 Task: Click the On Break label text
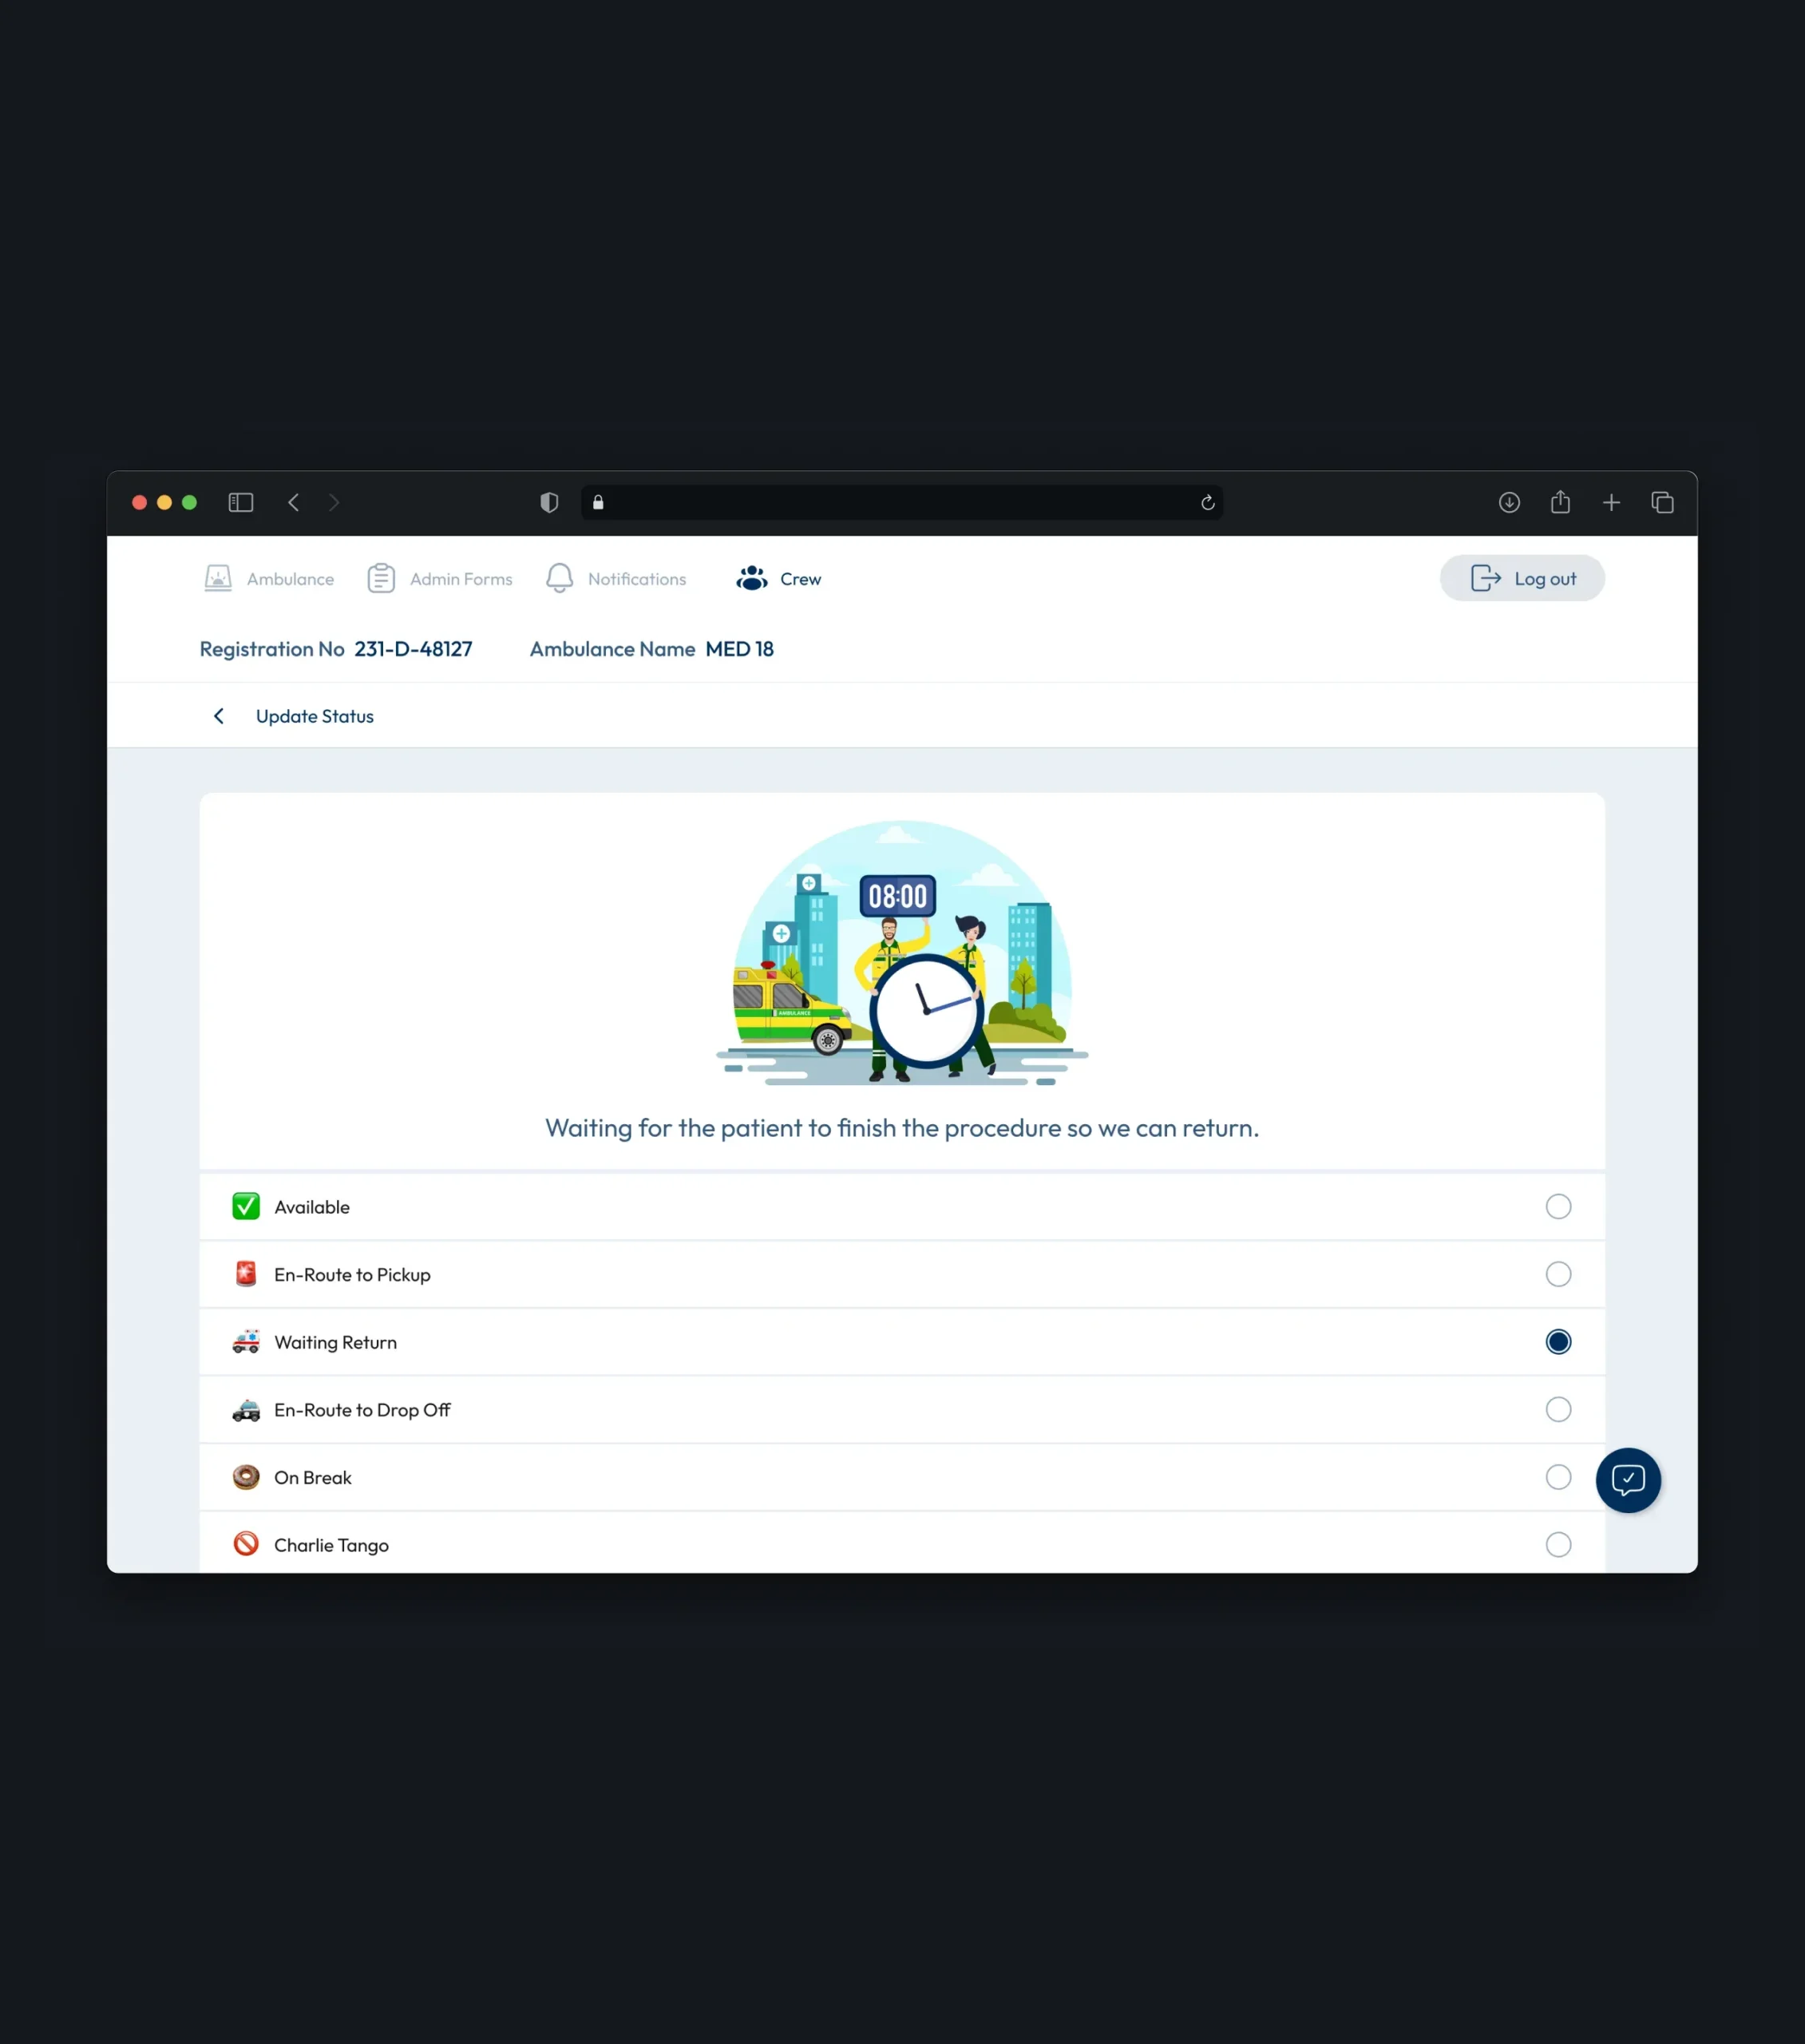pyautogui.click(x=313, y=1477)
